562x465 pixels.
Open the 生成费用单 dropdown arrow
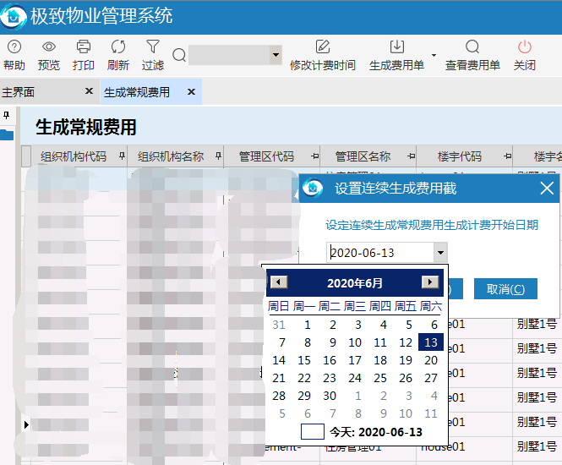[x=434, y=55]
